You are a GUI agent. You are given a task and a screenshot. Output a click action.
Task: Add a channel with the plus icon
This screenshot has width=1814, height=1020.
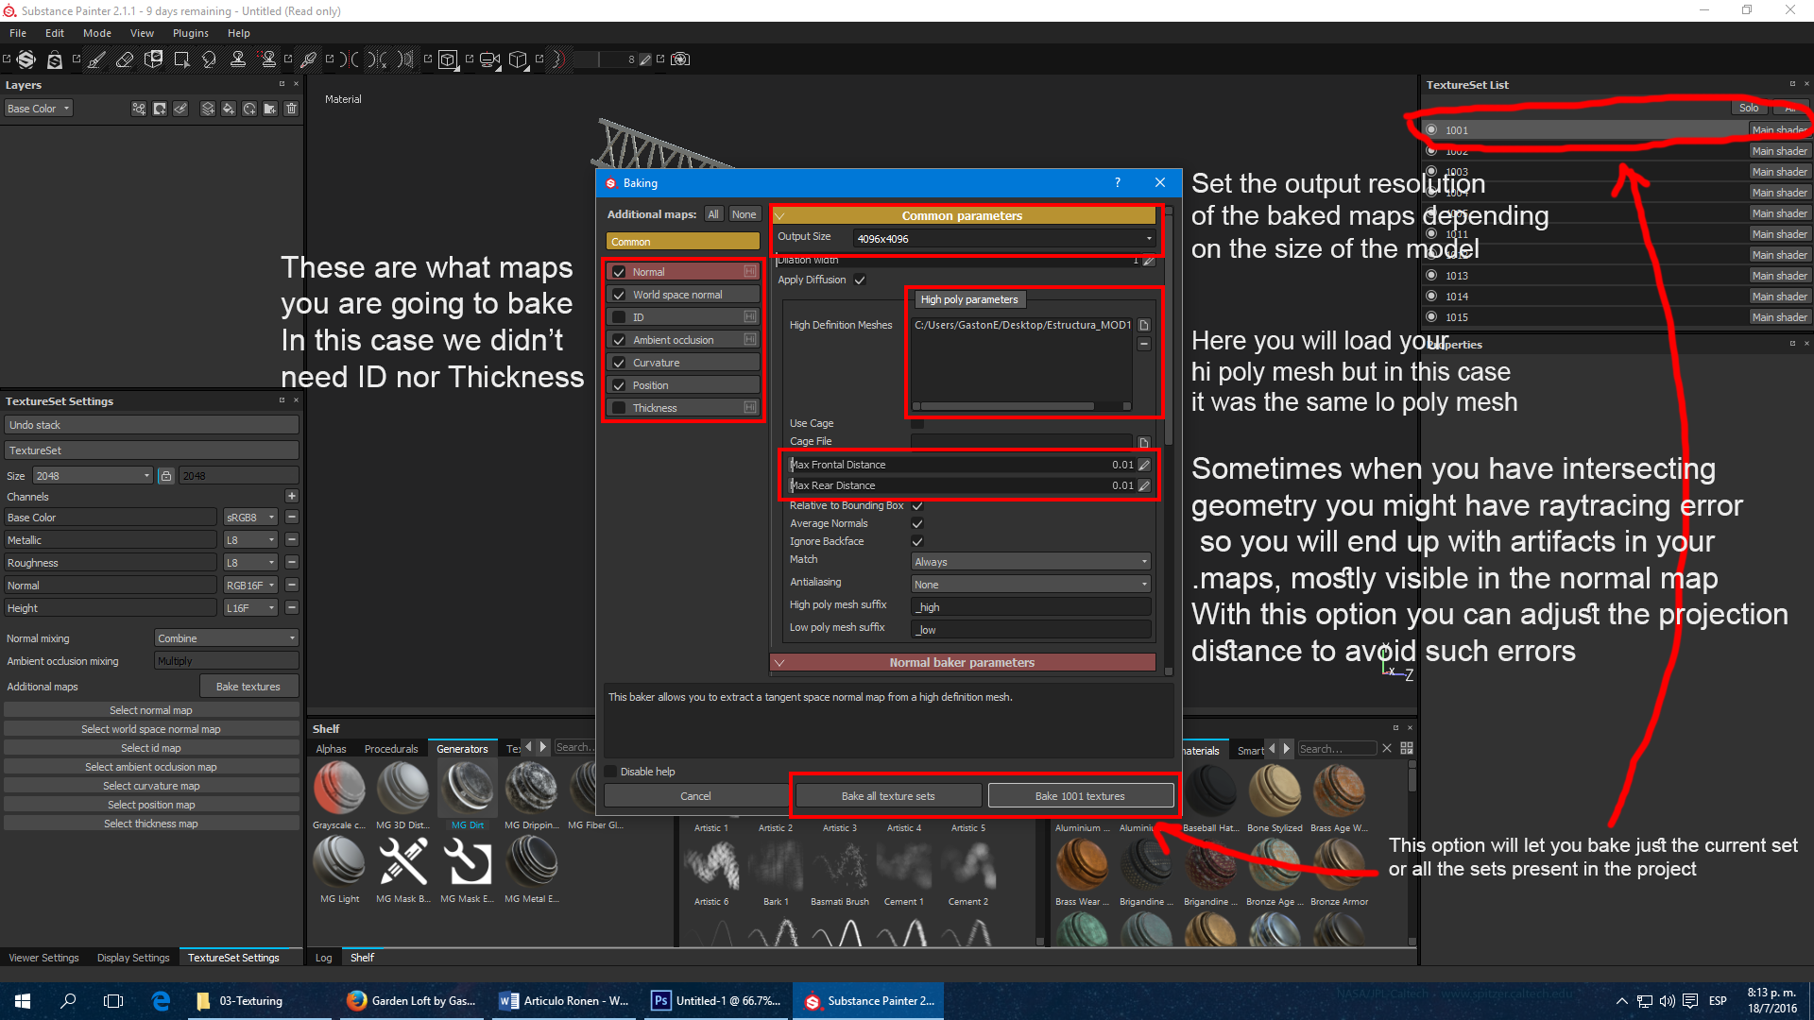coord(292,496)
